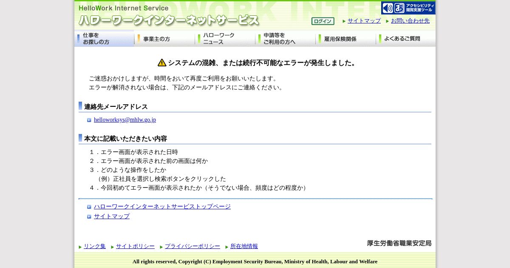The height and width of the screenshot is (268, 510).
Task: Open the 申請等をご利用の方へ menu tab
Action: 286,39
